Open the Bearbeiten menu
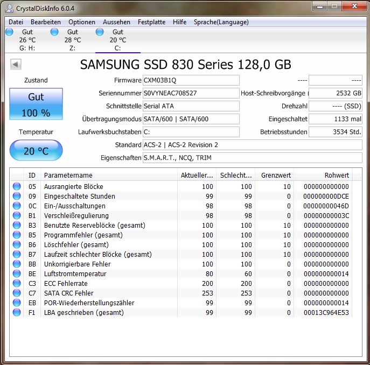Image resolution: width=370 pixels, height=365 pixels. click(46, 22)
